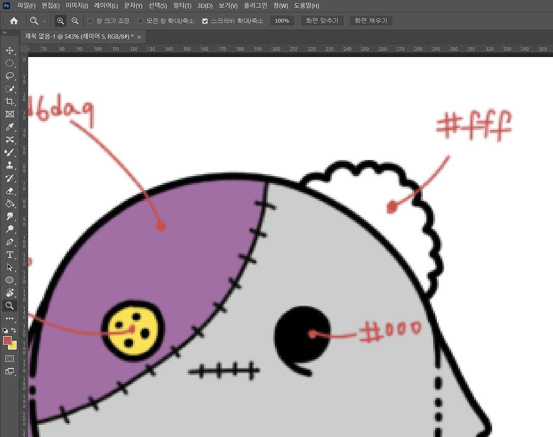The image size is (553, 437).
Task: Switch to the '제목 없음-1' document tab
Action: point(79,37)
